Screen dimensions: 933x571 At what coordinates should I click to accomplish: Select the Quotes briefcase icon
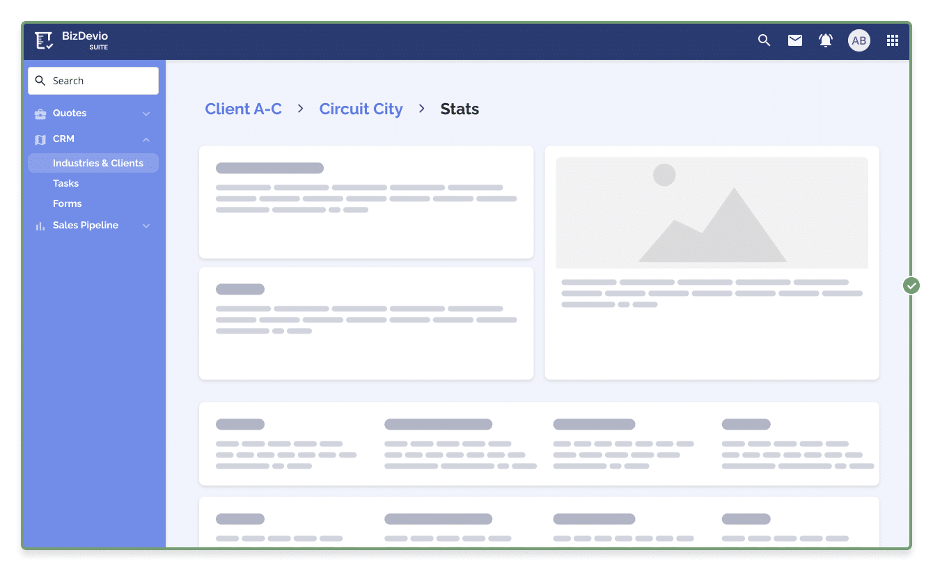coord(40,114)
